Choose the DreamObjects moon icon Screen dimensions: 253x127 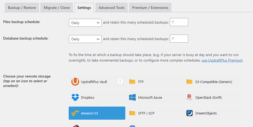click(x=190, y=113)
